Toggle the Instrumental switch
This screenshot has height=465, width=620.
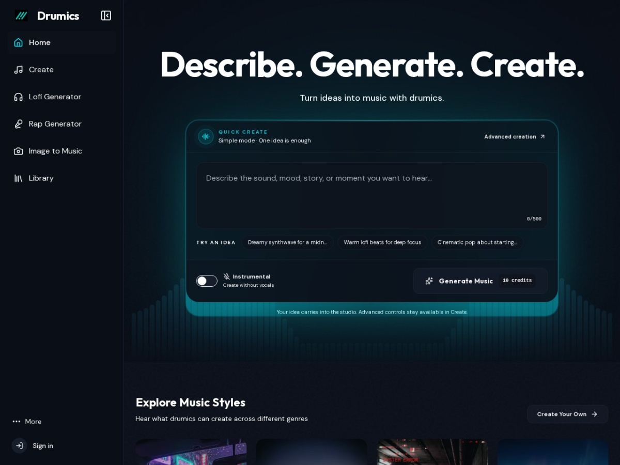coord(207,281)
